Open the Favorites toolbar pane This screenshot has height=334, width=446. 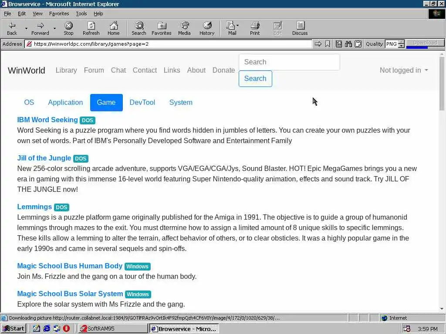click(162, 28)
